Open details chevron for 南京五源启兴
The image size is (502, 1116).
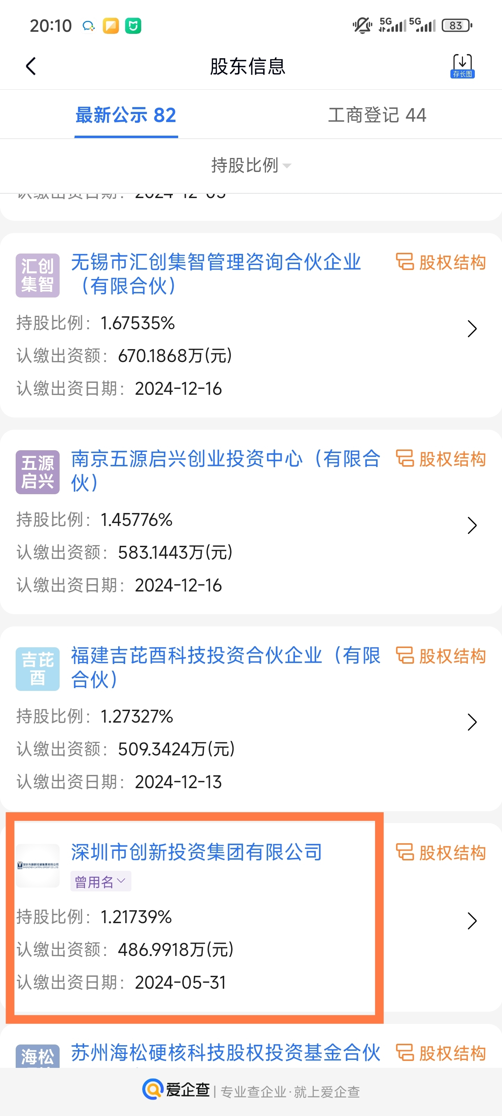(472, 525)
